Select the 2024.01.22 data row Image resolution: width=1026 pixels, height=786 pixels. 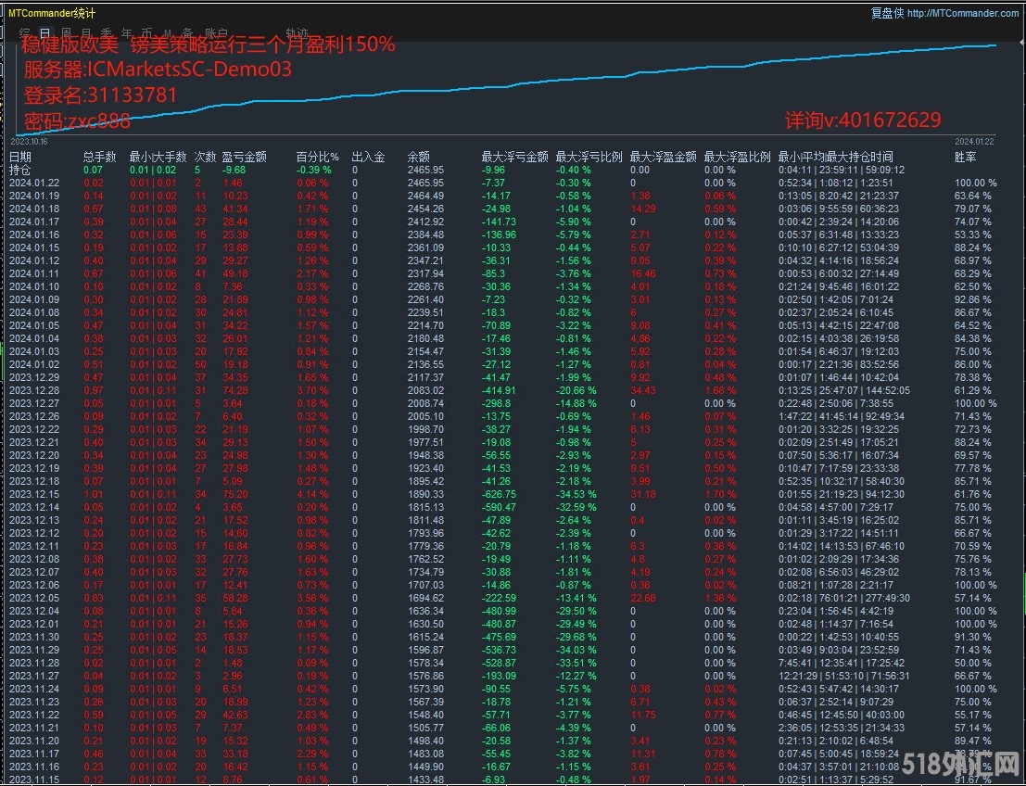[34, 184]
